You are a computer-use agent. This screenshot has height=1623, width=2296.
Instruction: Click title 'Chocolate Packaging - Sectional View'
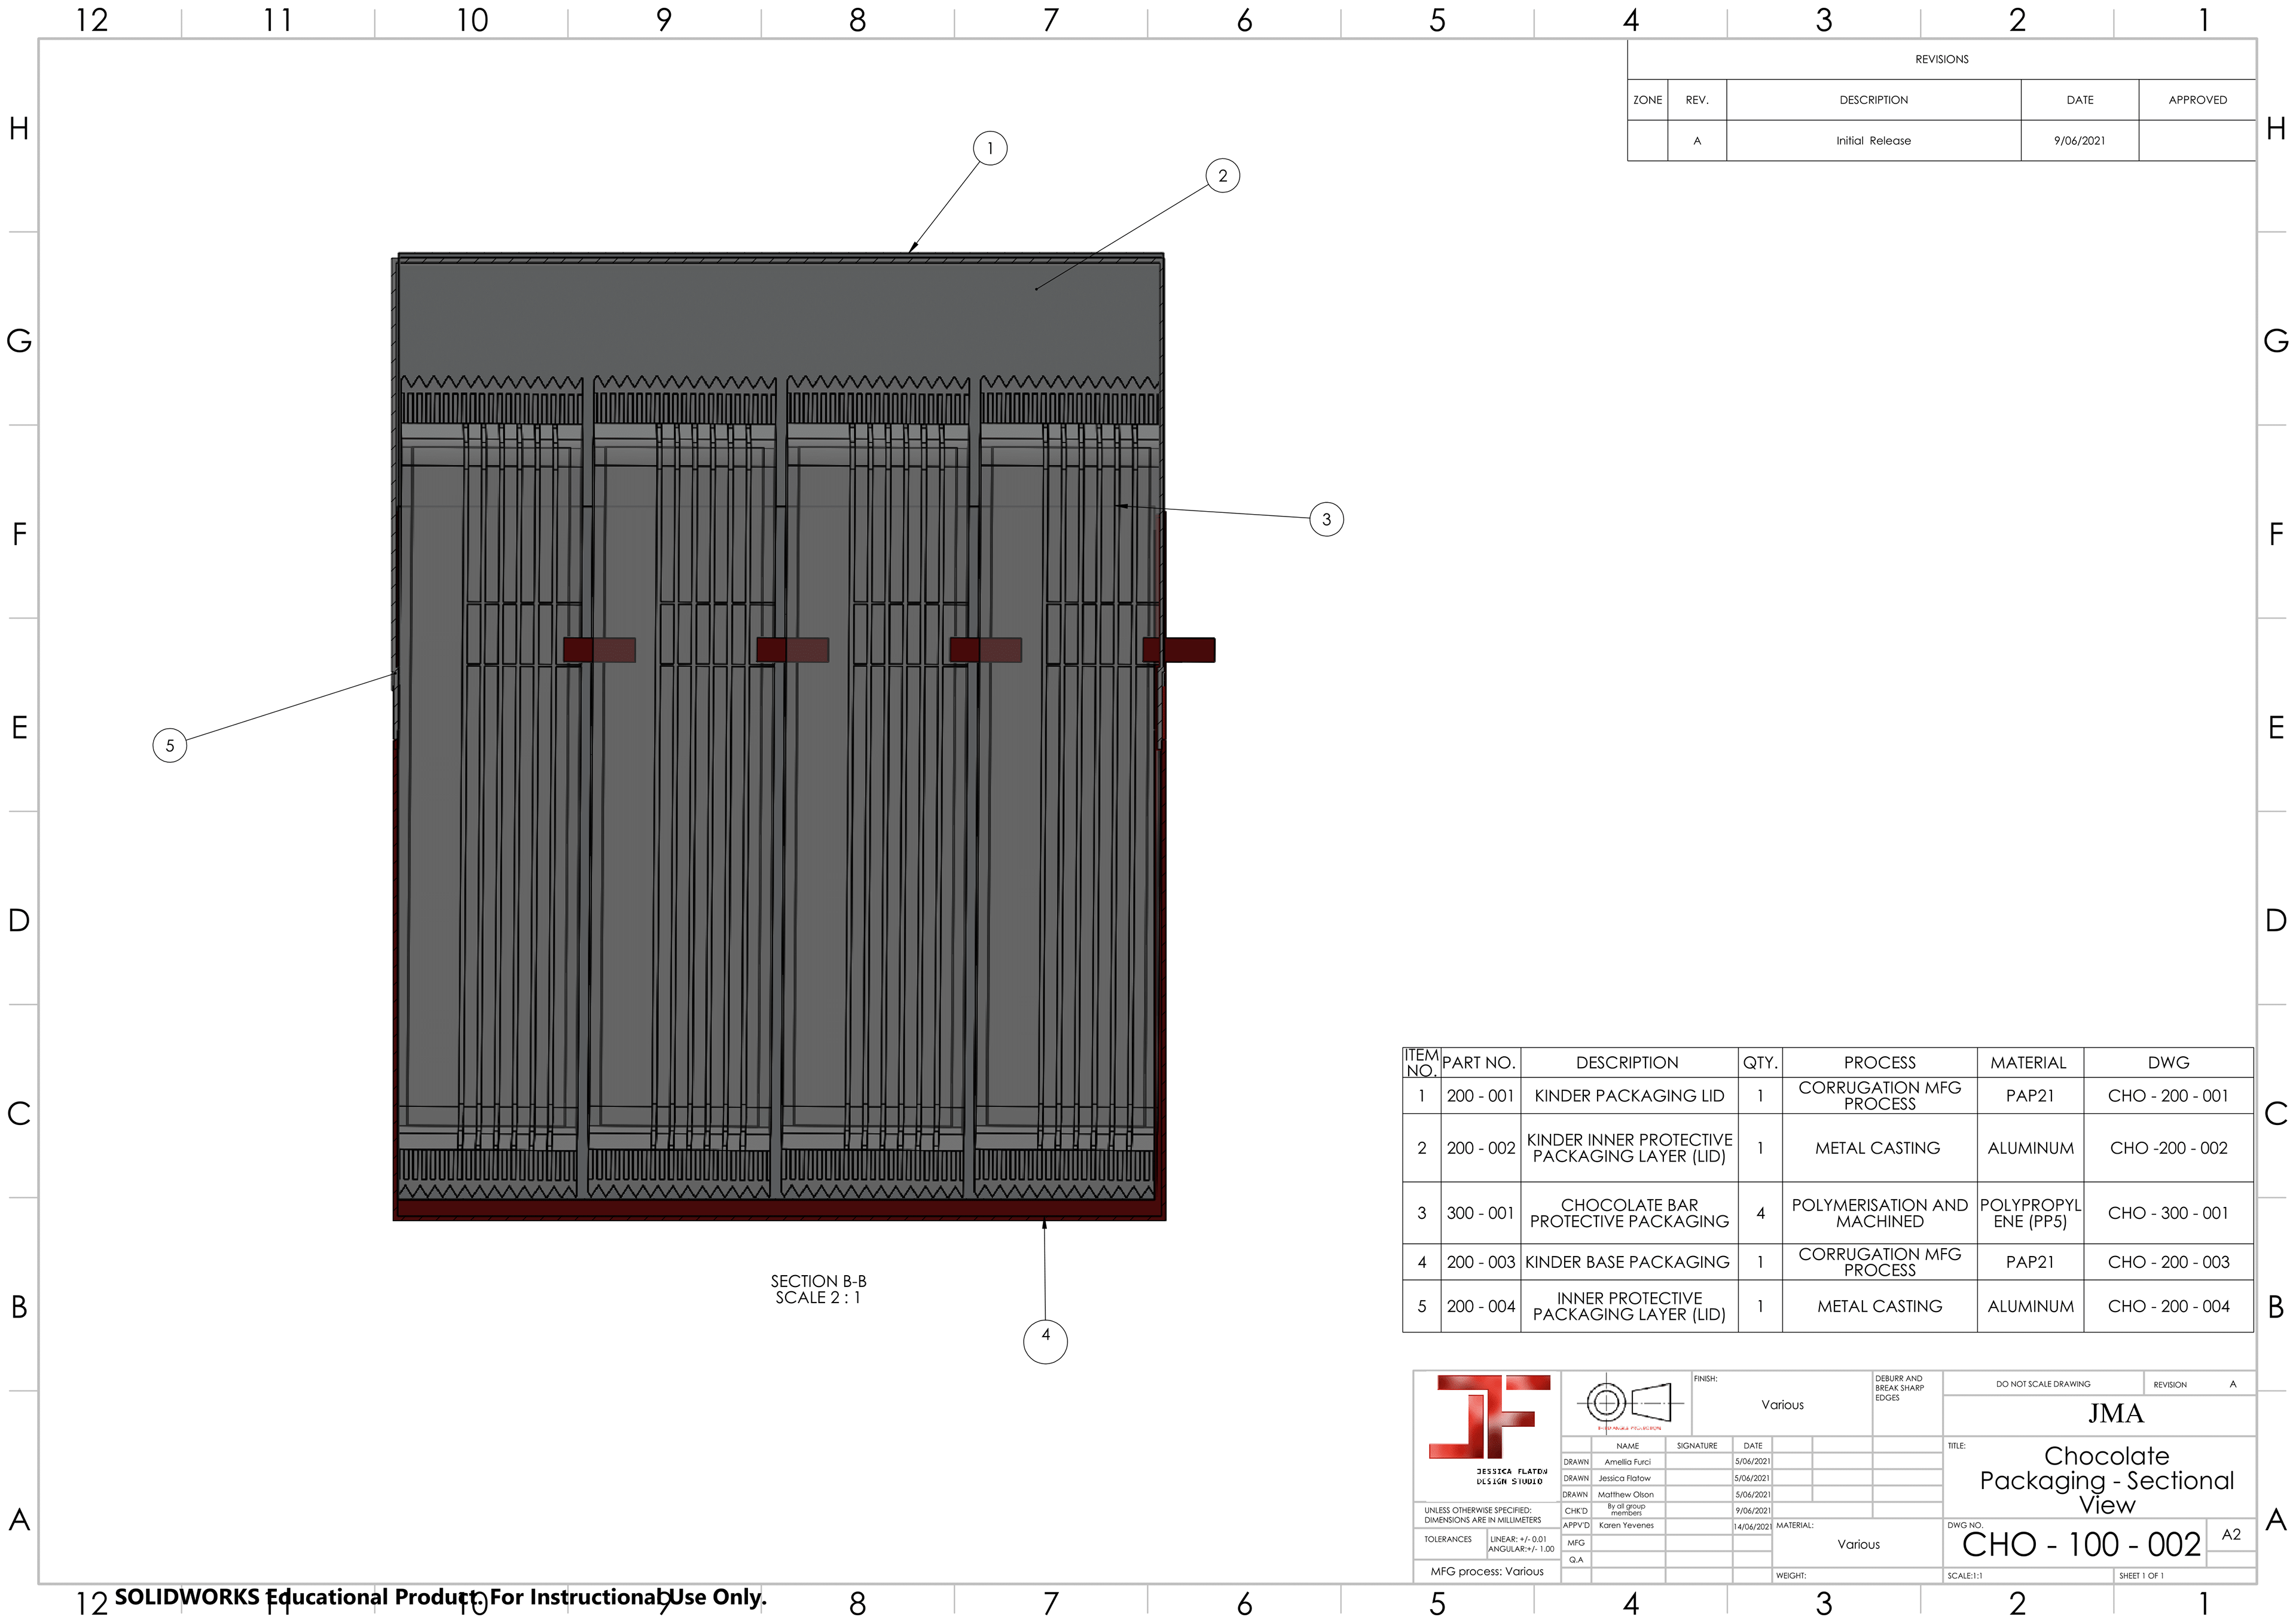(x=2106, y=1480)
